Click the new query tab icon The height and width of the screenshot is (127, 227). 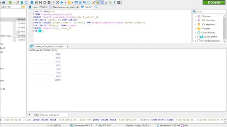[96, 7]
